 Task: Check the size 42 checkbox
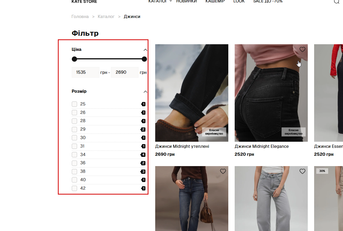(74, 188)
